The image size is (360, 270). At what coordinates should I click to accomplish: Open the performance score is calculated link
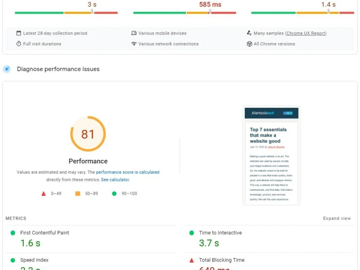(x=128, y=172)
